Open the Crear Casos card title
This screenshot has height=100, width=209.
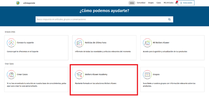coord(22,75)
